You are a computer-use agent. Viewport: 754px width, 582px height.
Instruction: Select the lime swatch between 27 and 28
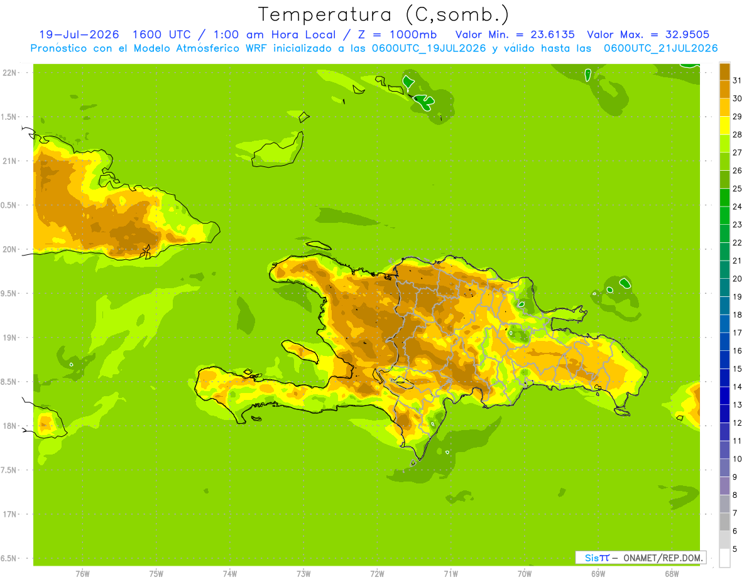click(724, 143)
